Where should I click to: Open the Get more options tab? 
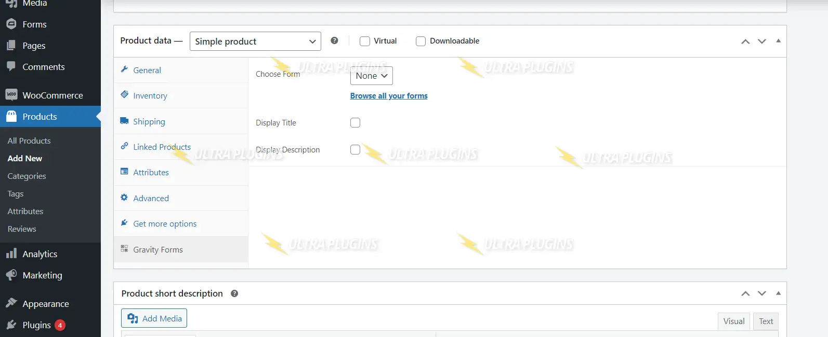coord(181,223)
